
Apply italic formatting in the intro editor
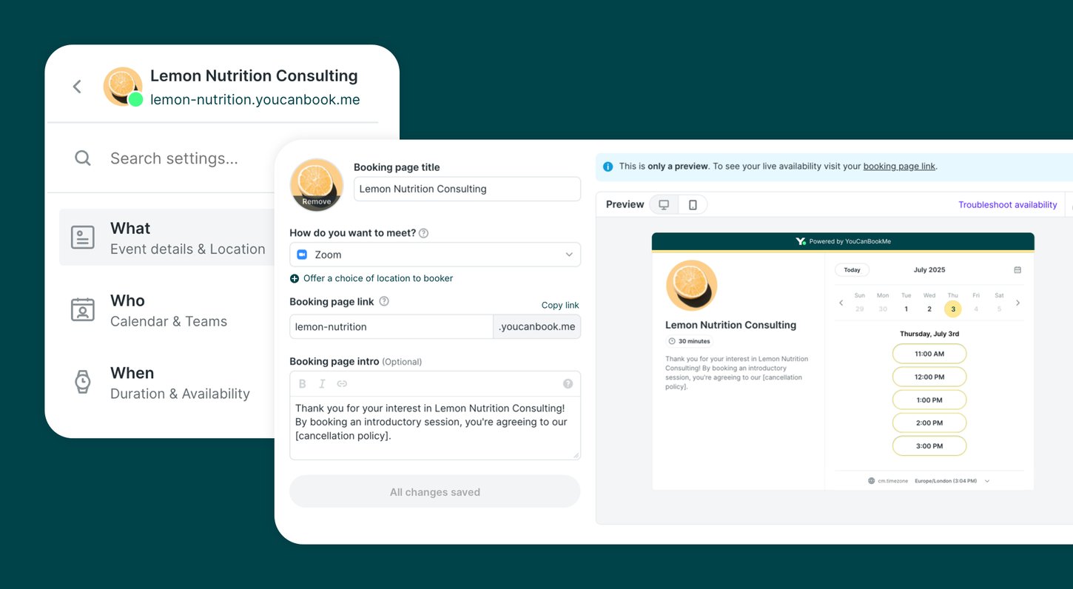[x=322, y=383]
